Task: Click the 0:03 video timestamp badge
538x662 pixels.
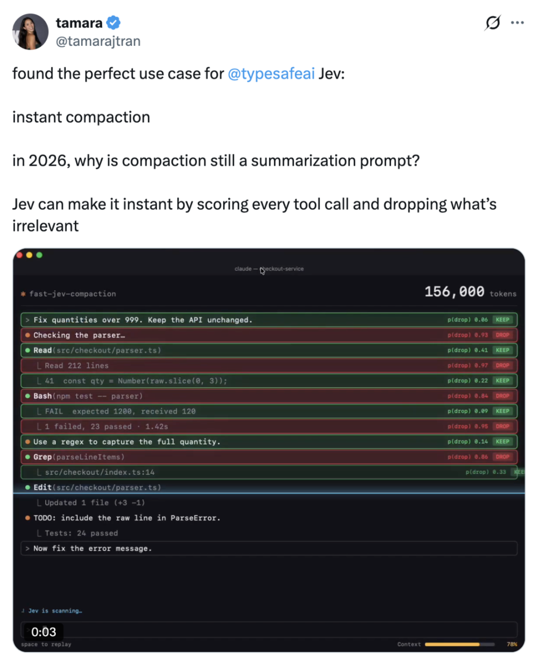Action: pos(43,632)
